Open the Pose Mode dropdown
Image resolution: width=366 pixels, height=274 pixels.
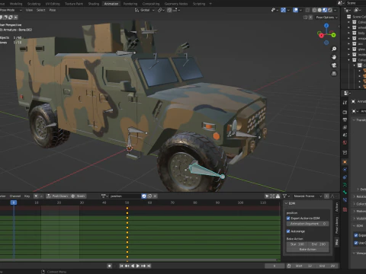click(11, 10)
